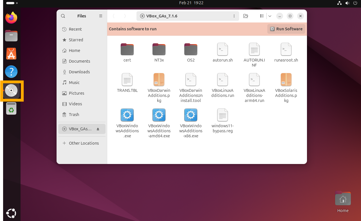Eject the VBox_GAs disc
The height and width of the screenshot is (221, 361).
pos(98,129)
